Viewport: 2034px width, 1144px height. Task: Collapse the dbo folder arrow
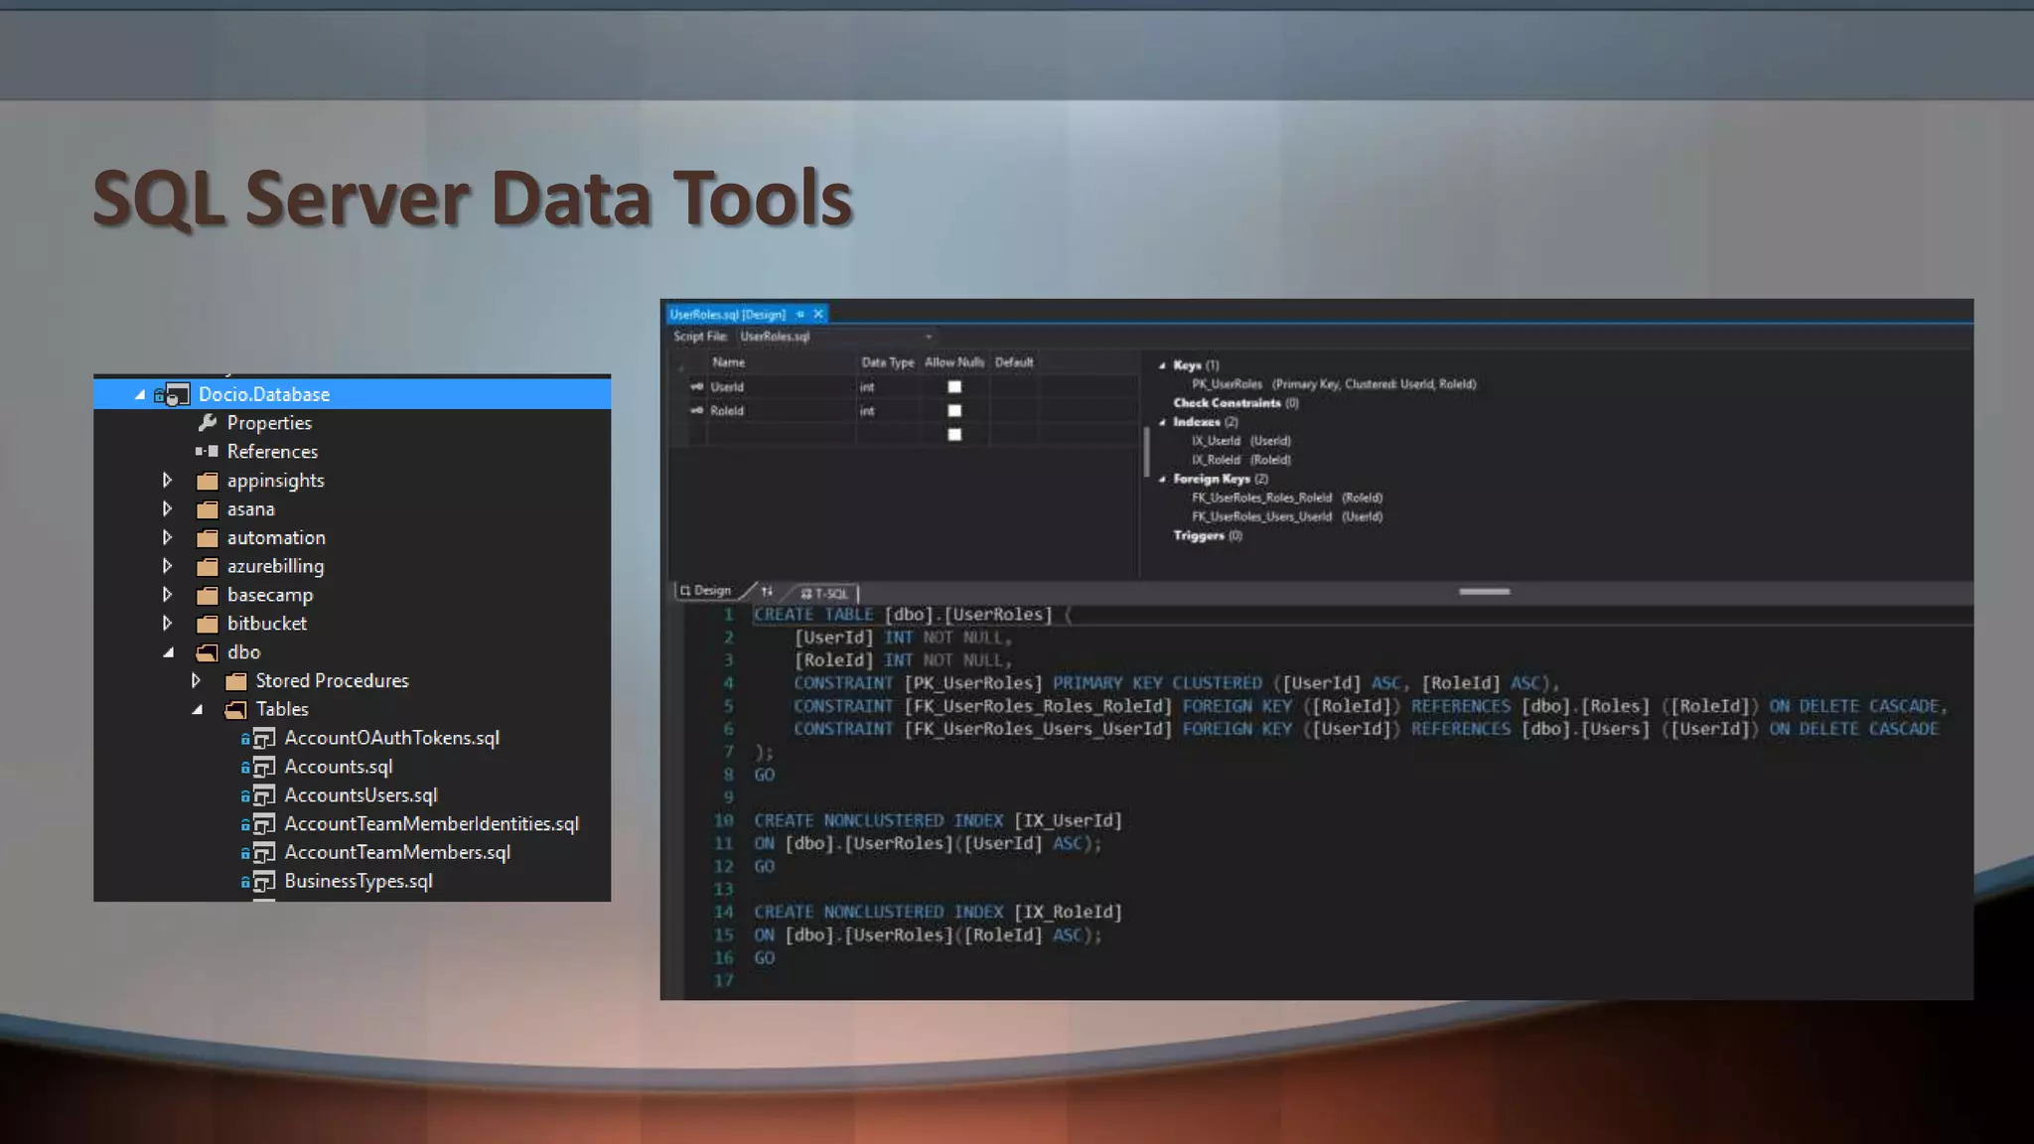point(169,652)
